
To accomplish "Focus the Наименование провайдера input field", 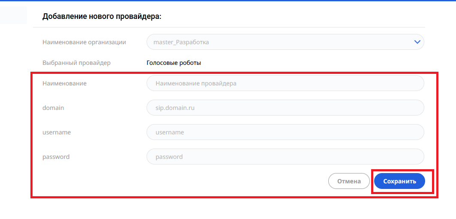I will [285, 83].
